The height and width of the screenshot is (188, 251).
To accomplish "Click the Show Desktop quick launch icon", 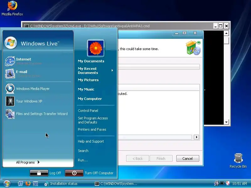I will click(x=35, y=184).
